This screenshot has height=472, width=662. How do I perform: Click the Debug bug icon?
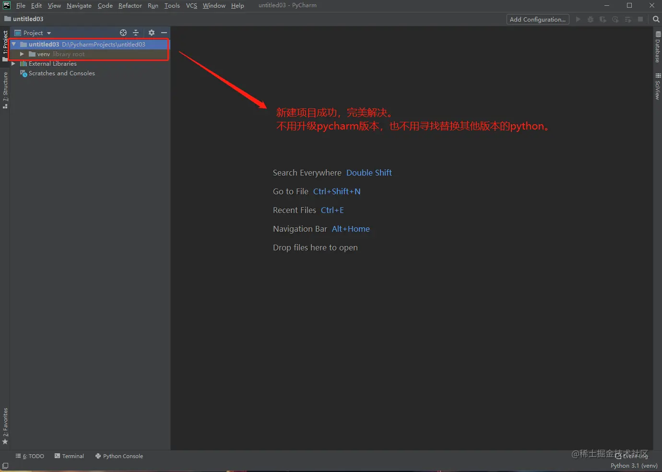591,19
